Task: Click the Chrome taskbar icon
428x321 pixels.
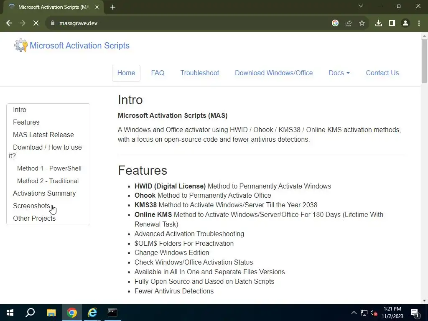Action: point(72,313)
